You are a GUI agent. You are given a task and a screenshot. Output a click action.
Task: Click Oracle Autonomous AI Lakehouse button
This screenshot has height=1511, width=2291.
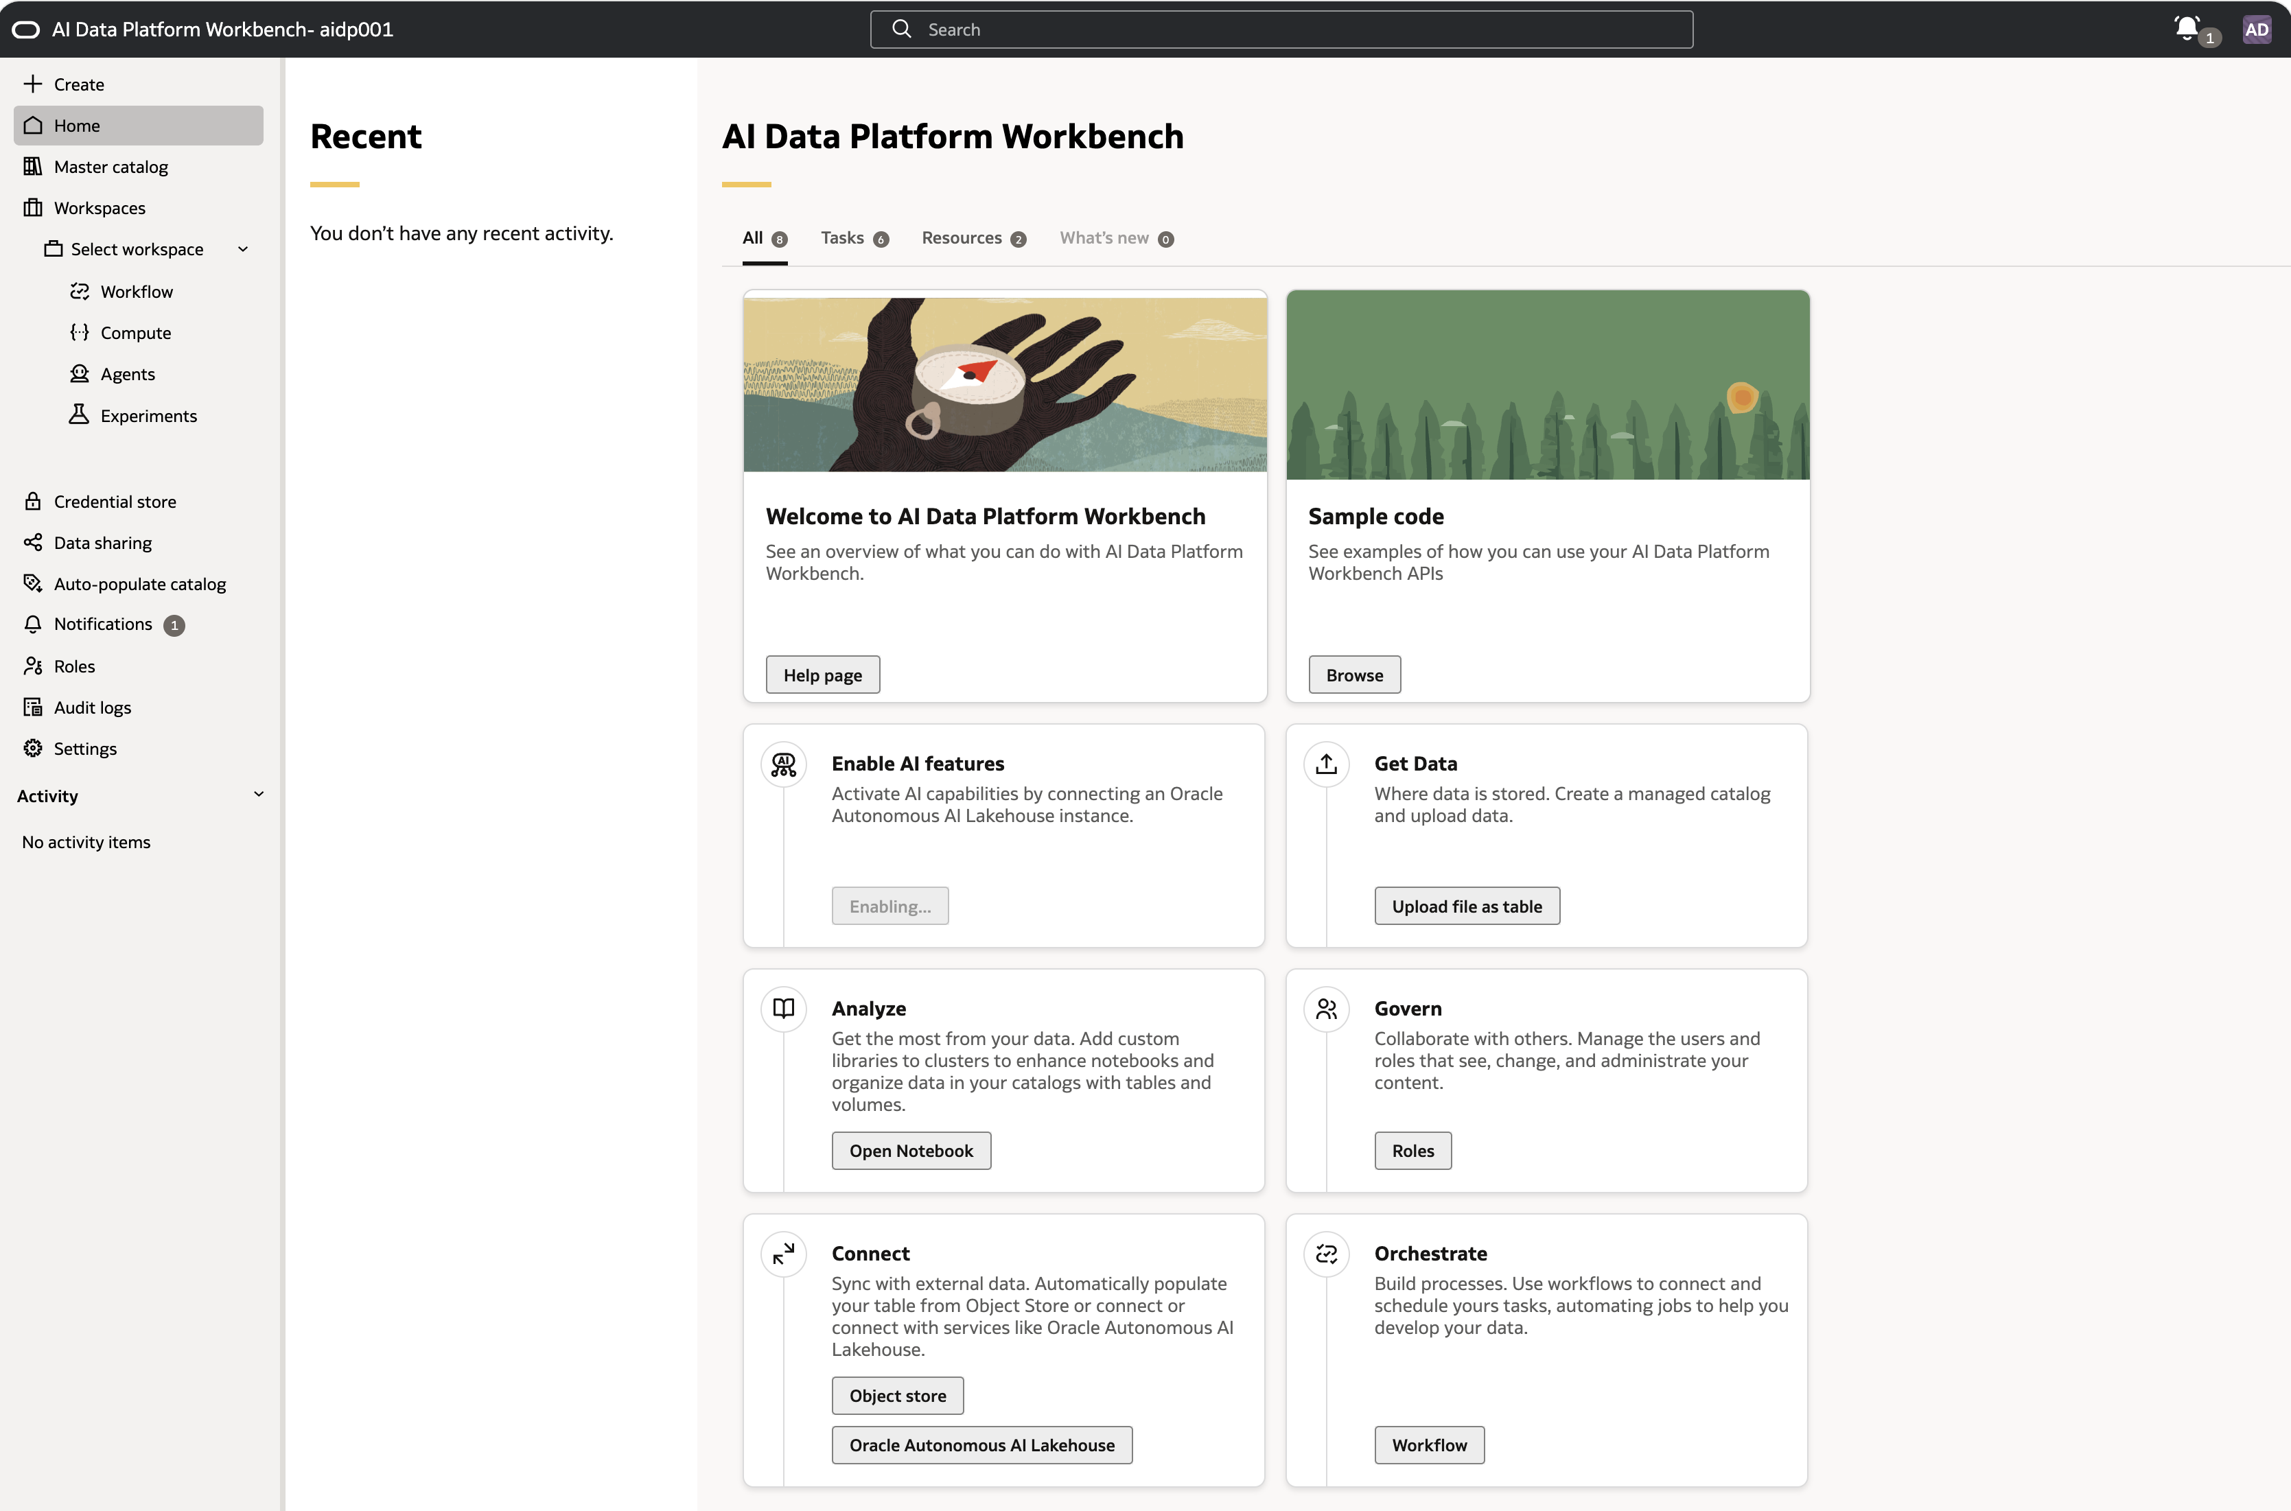[982, 1444]
